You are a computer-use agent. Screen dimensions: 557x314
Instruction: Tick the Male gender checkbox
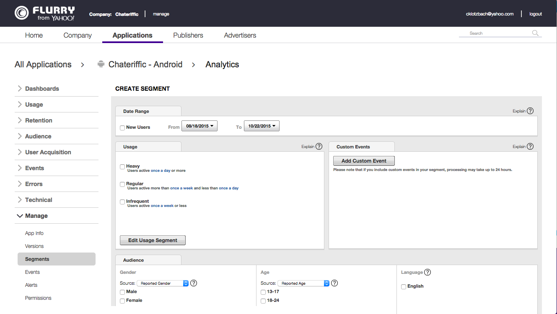click(x=122, y=292)
